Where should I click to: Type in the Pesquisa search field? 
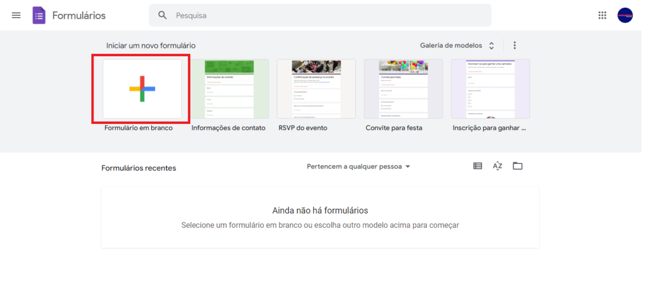tap(330, 15)
